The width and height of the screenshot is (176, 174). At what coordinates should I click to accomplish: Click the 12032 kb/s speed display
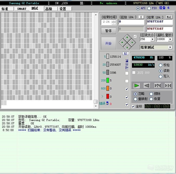(143, 65)
